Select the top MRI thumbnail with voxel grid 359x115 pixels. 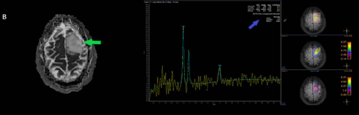[314, 19]
